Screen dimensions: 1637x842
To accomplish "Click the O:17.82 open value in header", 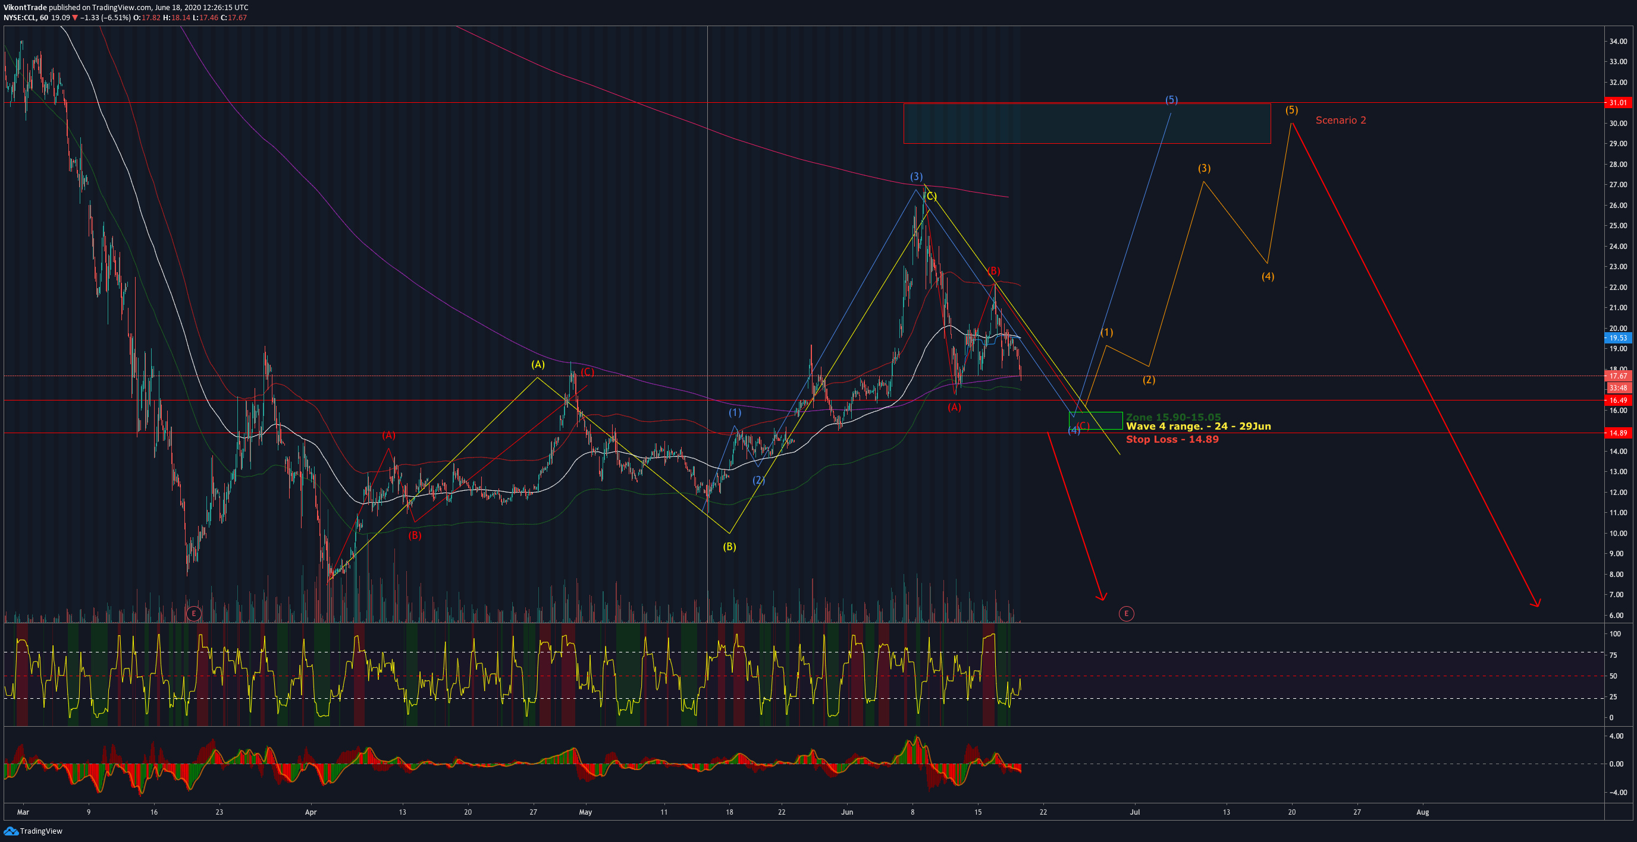I will tap(146, 17).
